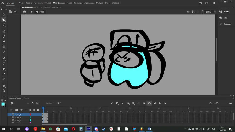
Task: Select the Classic Brush tool
Action: click(x=4, y=36)
